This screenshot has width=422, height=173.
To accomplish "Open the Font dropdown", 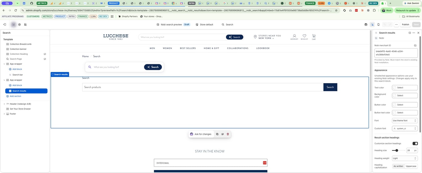I will pos(405,120).
